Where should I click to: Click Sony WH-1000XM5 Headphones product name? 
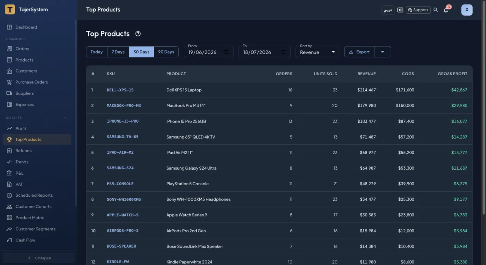pyautogui.click(x=198, y=199)
